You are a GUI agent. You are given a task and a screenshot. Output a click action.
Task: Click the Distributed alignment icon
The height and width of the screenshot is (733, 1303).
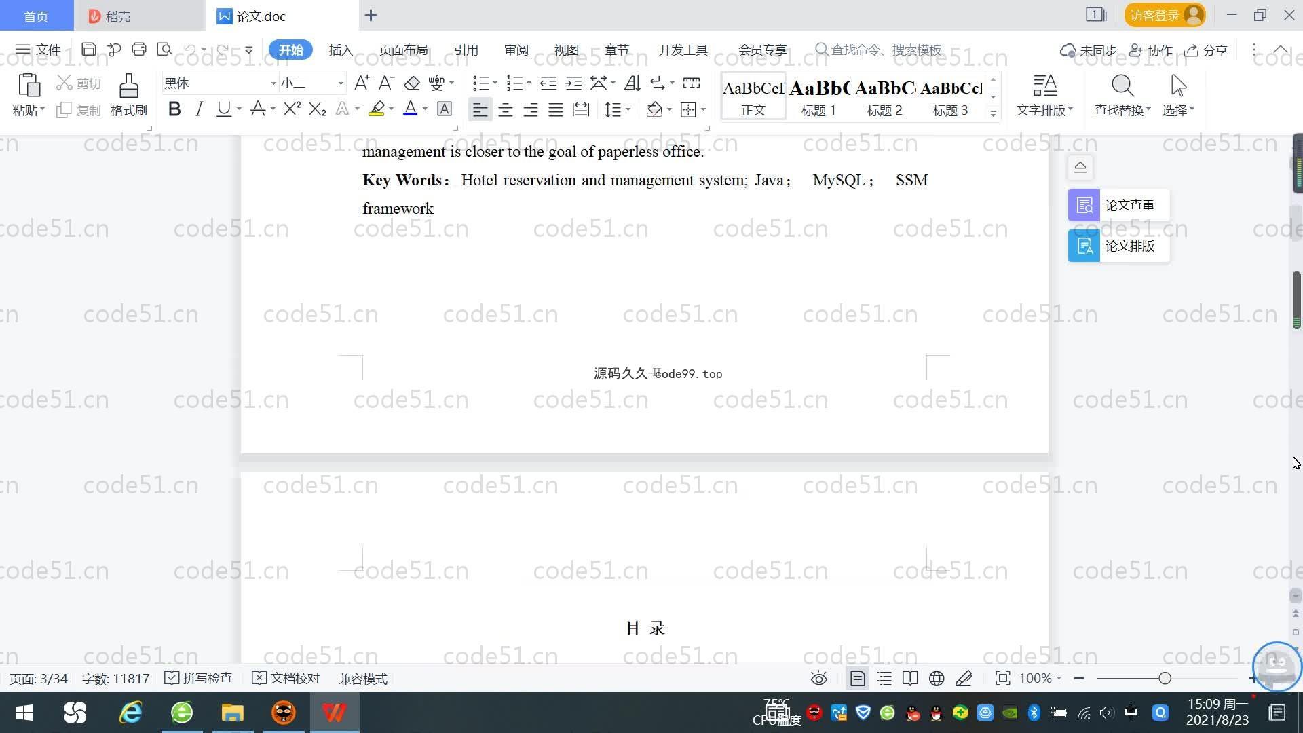pyautogui.click(x=581, y=109)
